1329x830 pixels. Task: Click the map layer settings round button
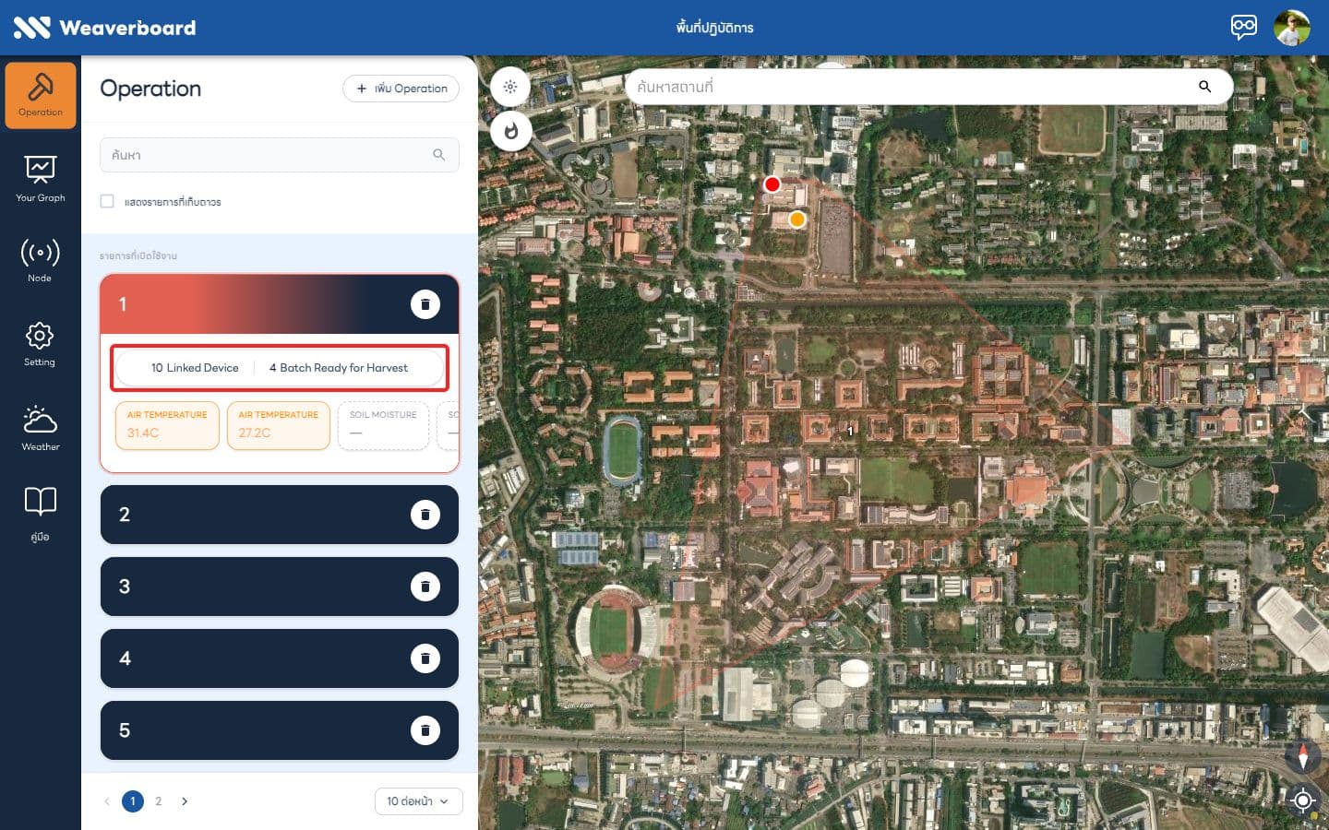[510, 87]
